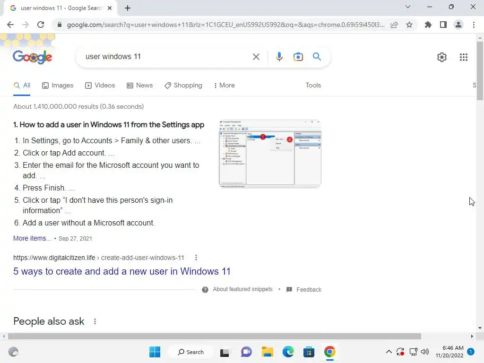
Task: Open the notification badge near the clock
Action: [x=471, y=352]
